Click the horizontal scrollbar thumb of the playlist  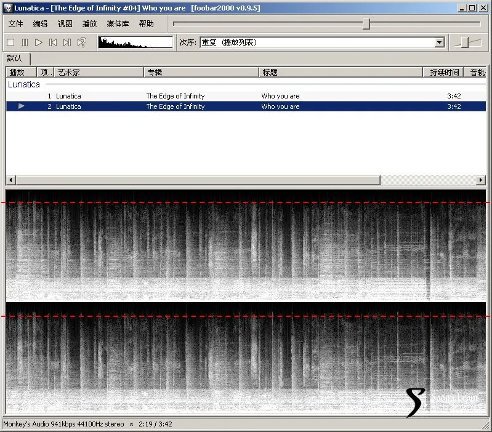tap(198, 180)
